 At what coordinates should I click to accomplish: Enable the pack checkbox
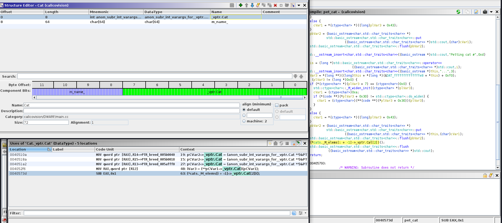pos(277,105)
